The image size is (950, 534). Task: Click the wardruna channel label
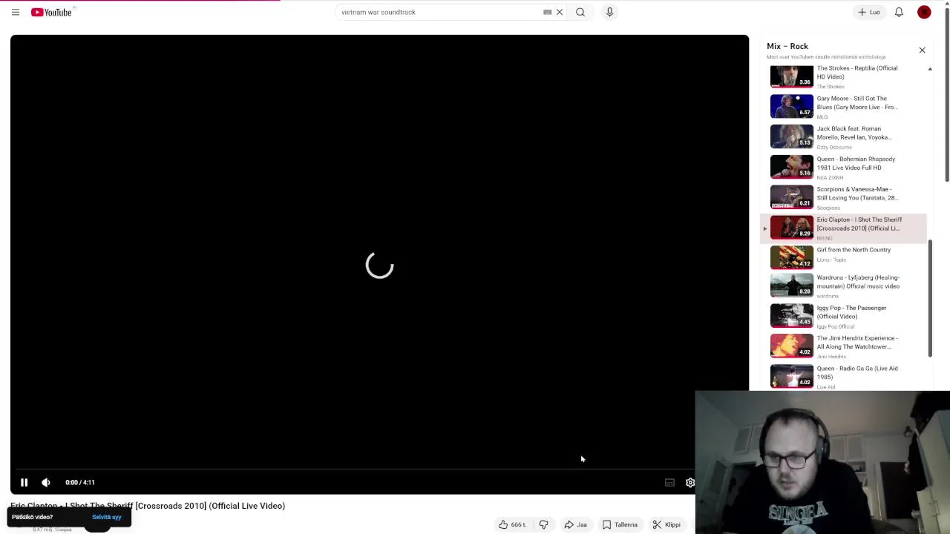pyautogui.click(x=828, y=296)
